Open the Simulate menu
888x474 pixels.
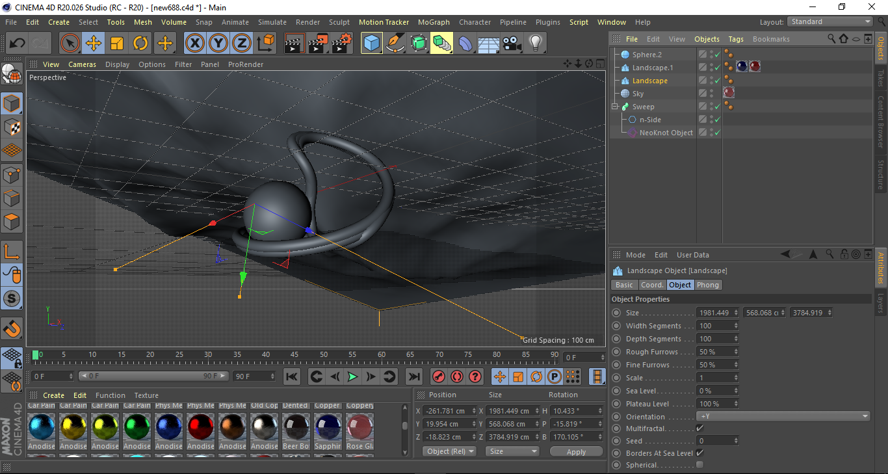coord(272,22)
